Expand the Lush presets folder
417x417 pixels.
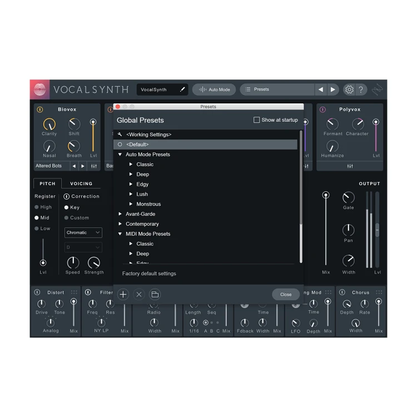coord(131,194)
